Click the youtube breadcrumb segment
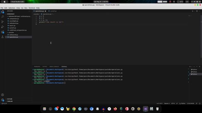 pos(36,14)
